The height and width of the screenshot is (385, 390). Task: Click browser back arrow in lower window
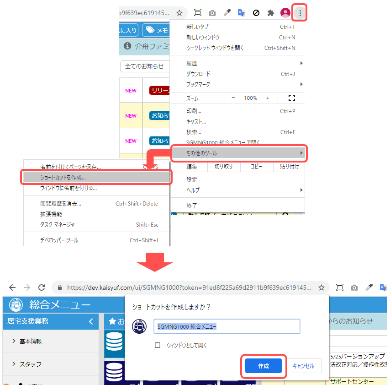[12, 287]
